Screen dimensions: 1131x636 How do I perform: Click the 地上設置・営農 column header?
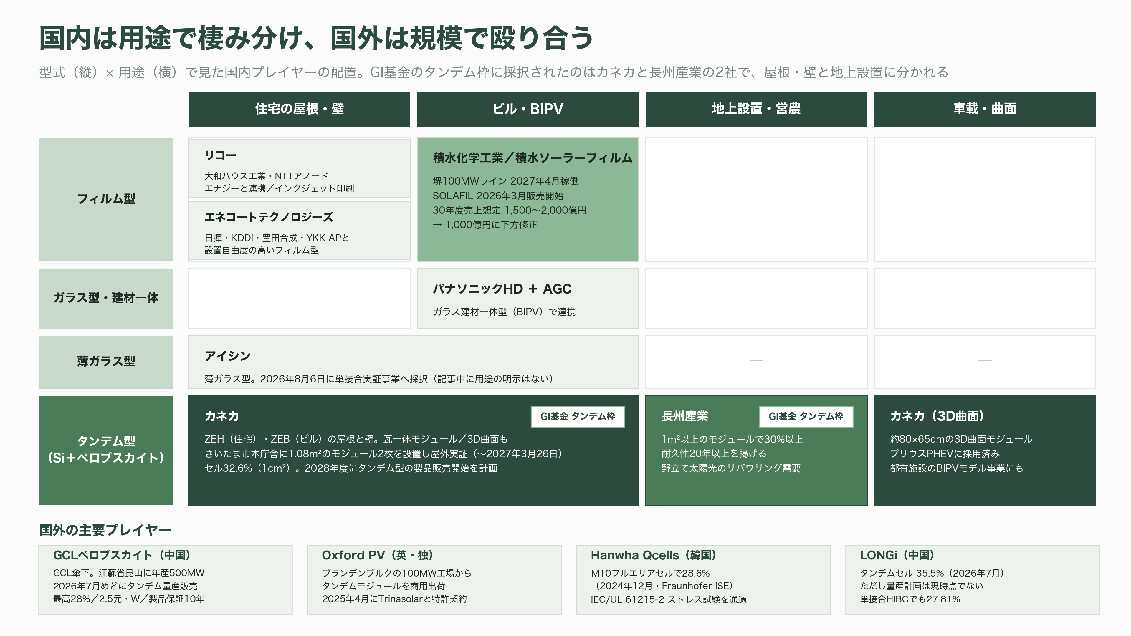756,109
